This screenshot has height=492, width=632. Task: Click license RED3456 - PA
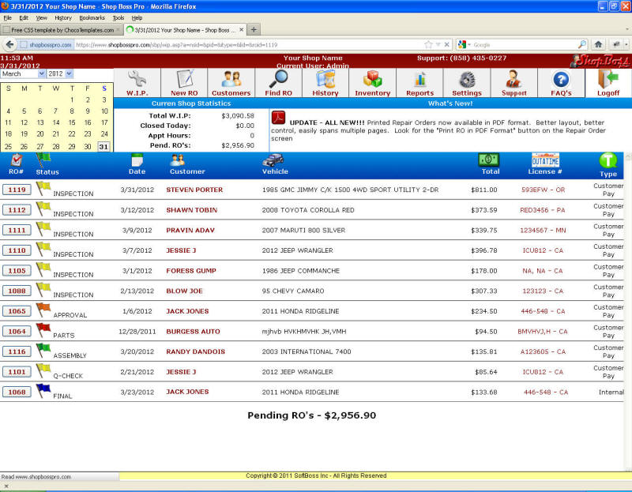pos(542,210)
